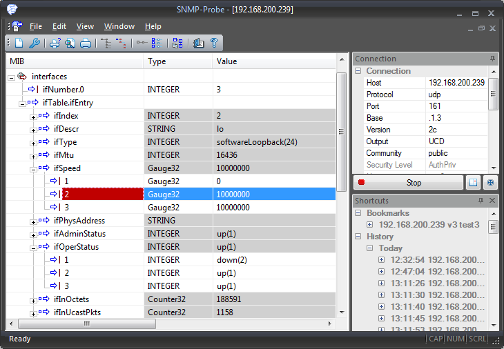Collapse the Bookmarks group

358,213
